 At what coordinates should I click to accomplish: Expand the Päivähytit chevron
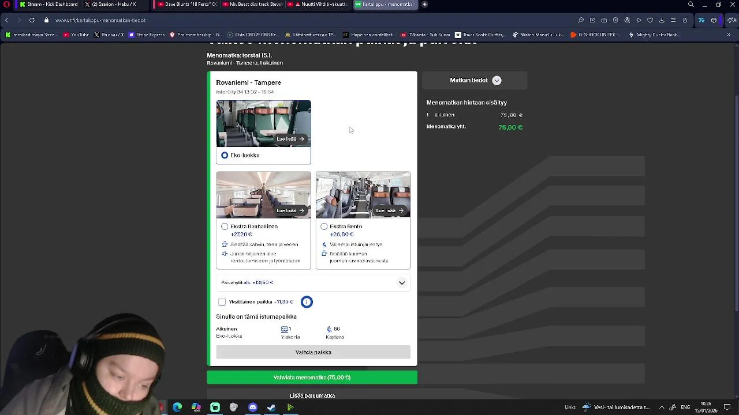coord(402,283)
